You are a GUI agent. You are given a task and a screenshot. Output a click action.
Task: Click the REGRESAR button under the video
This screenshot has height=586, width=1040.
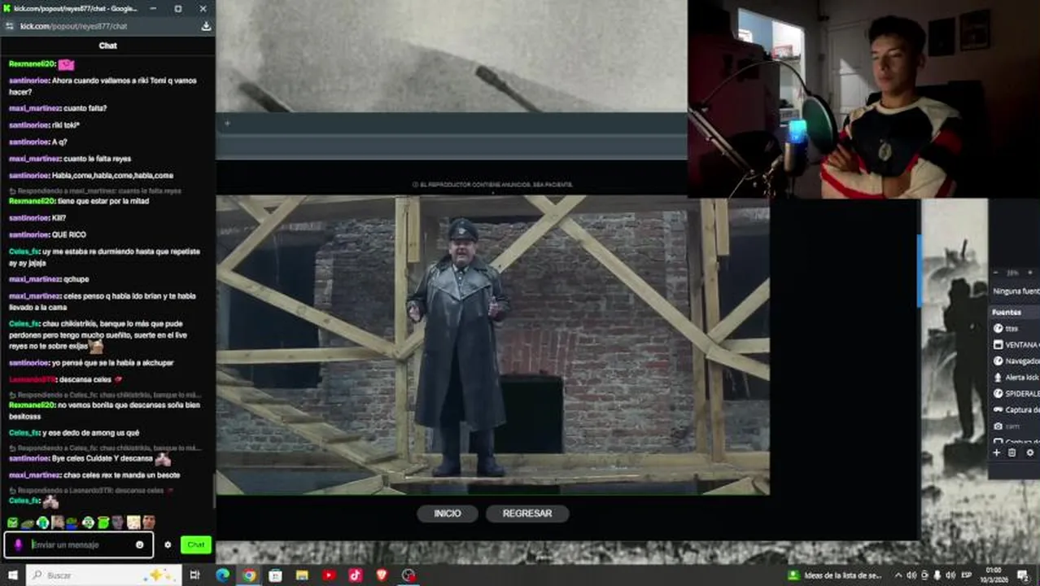(527, 514)
